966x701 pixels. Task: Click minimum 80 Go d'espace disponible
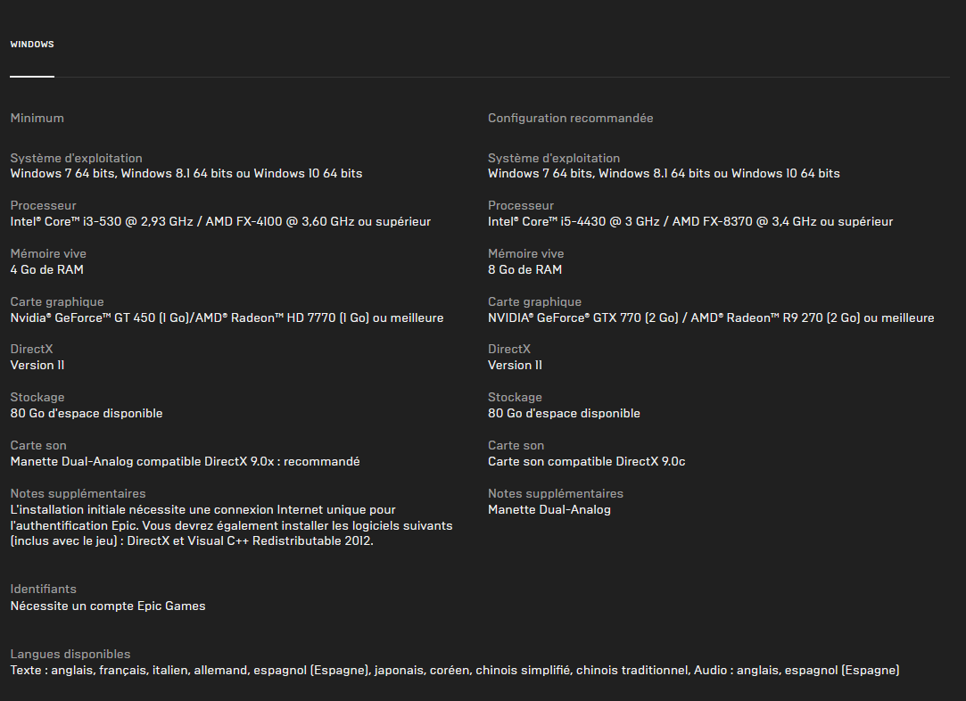[87, 413]
